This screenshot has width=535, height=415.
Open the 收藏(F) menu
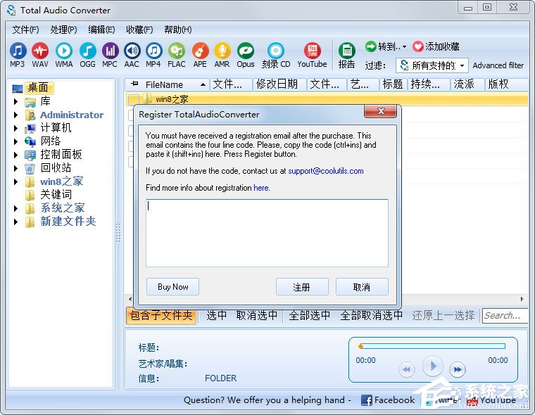coord(139,30)
